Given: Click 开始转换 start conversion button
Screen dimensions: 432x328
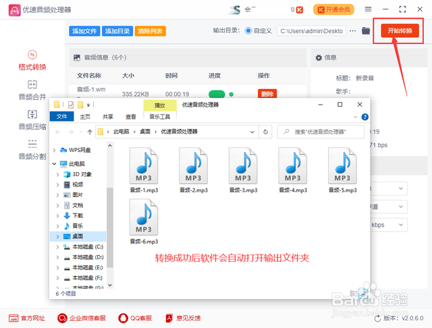Looking at the screenshot, I should [400, 30].
